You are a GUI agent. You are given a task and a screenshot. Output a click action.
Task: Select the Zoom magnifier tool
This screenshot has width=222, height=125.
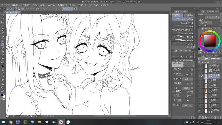3,15
